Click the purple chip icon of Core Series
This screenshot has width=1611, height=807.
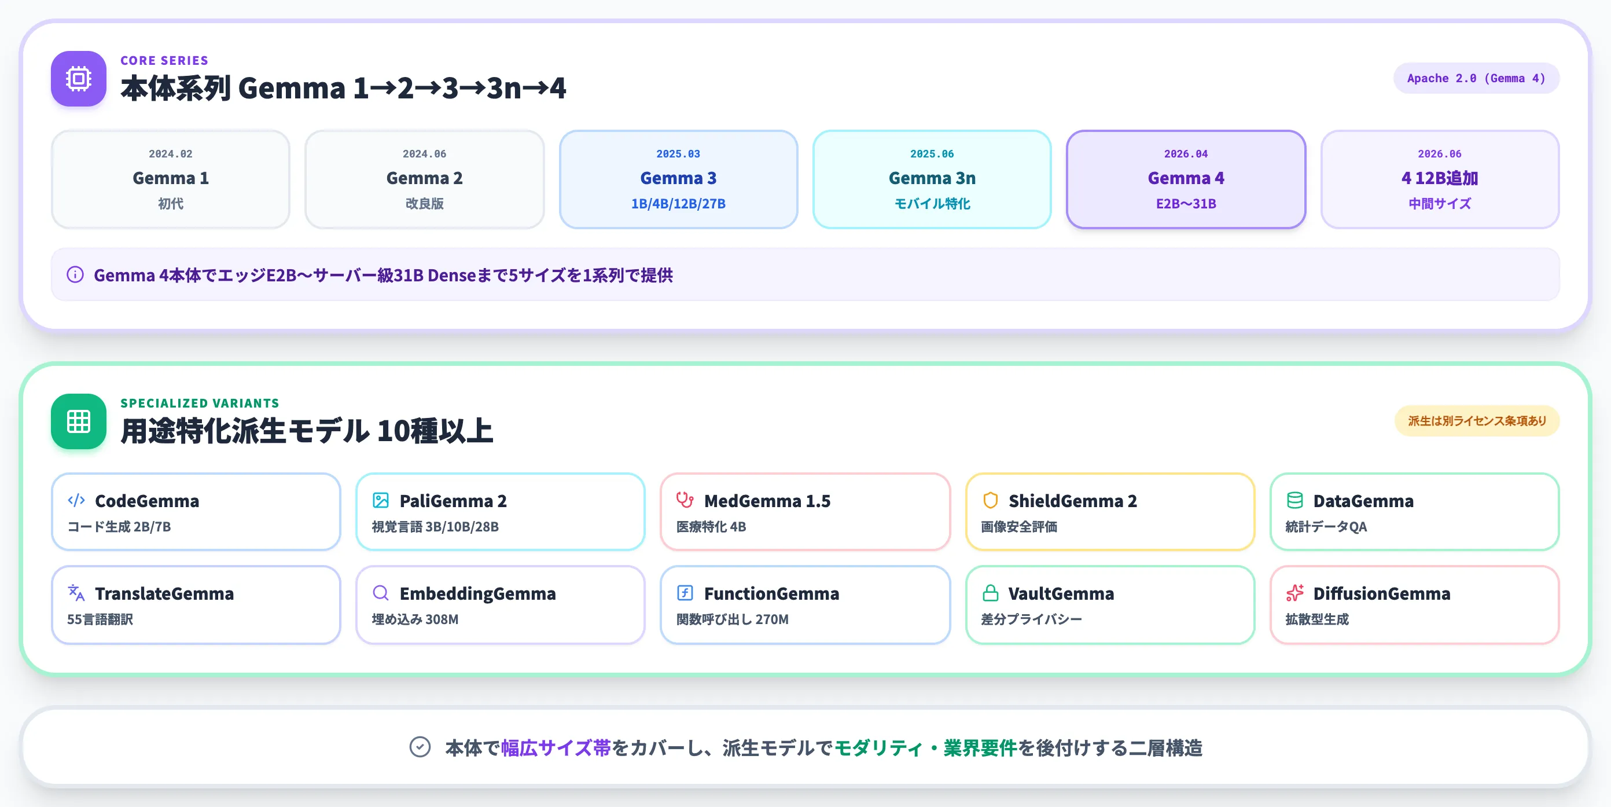click(78, 79)
